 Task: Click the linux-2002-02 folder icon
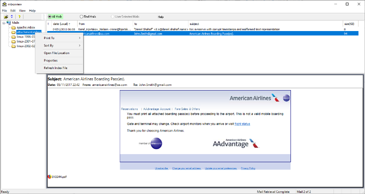pyautogui.click(x=13, y=46)
